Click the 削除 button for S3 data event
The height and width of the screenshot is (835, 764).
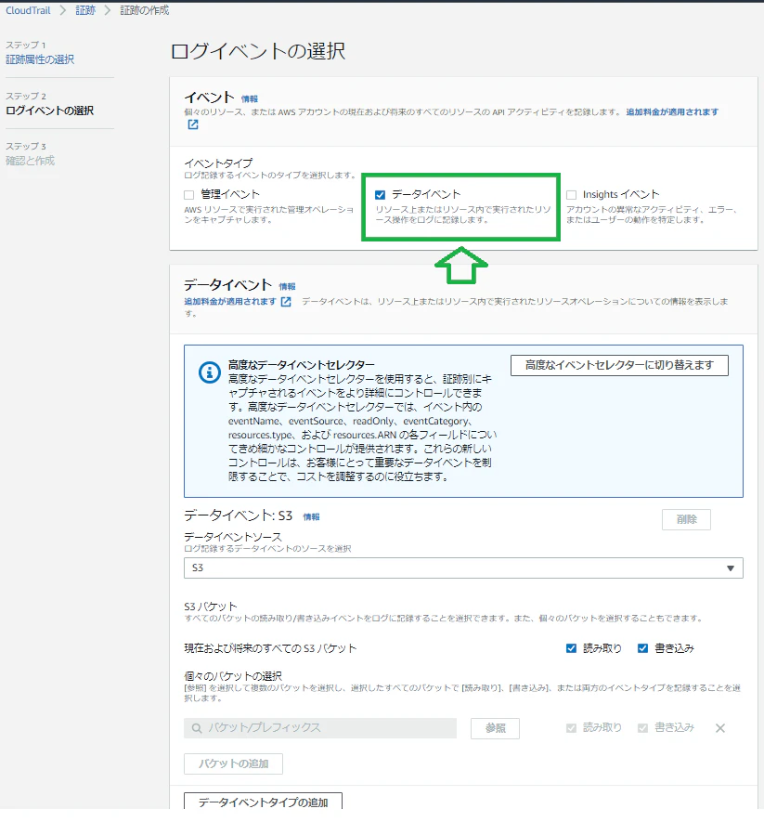686,519
